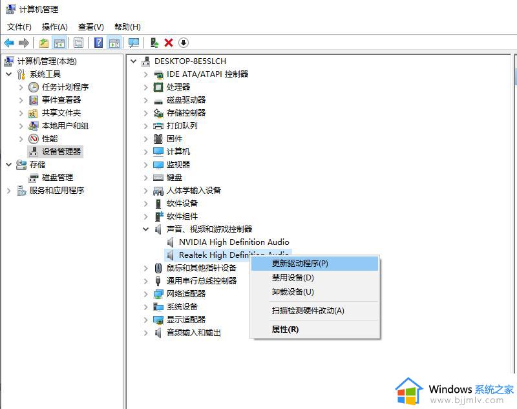The height and width of the screenshot is (409, 517).
Task: Toggle the Show/Hide action pane icon
Action: pos(114,43)
